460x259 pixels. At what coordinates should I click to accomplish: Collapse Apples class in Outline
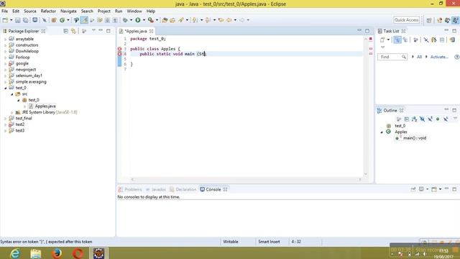pos(382,132)
